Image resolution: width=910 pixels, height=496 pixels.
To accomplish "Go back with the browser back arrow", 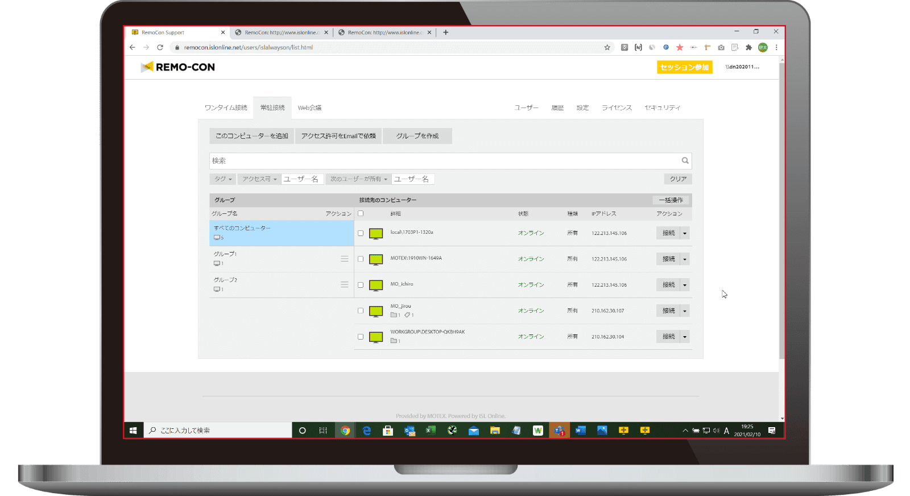I will (x=132, y=47).
